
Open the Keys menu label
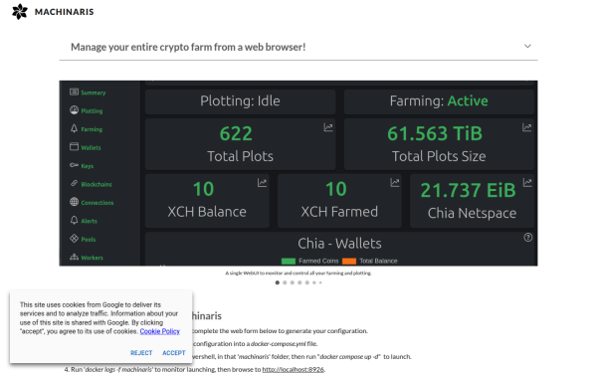tap(88, 166)
